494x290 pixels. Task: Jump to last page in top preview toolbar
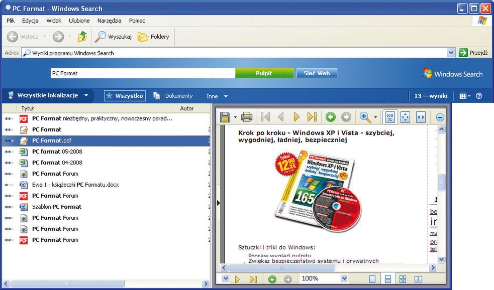tap(312, 117)
